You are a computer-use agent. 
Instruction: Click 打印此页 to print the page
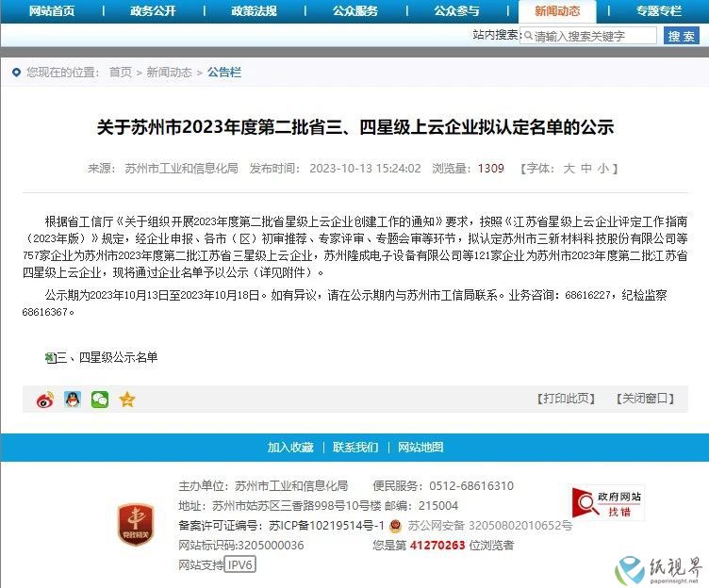pyautogui.click(x=566, y=399)
